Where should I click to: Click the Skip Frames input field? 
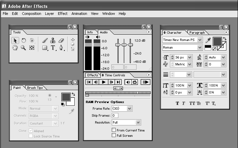coord(115,115)
